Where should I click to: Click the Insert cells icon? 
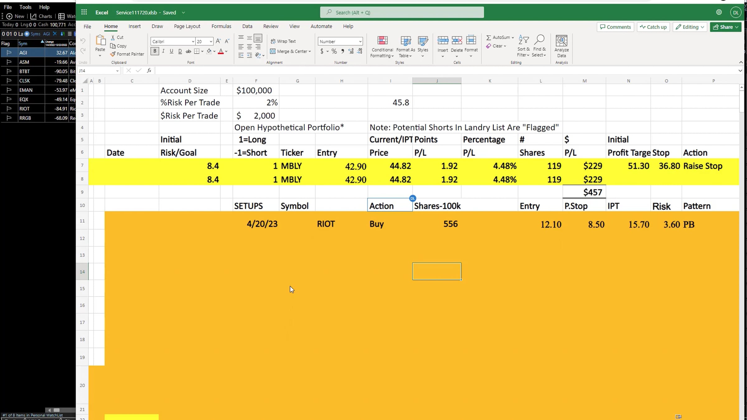443,40
